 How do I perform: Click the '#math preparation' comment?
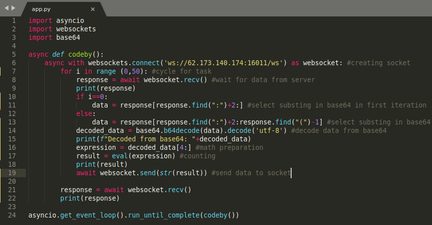pyautogui.click(x=229, y=148)
